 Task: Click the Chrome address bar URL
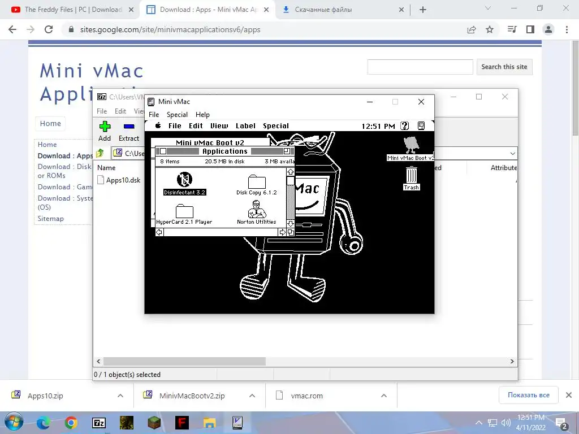pos(170,29)
